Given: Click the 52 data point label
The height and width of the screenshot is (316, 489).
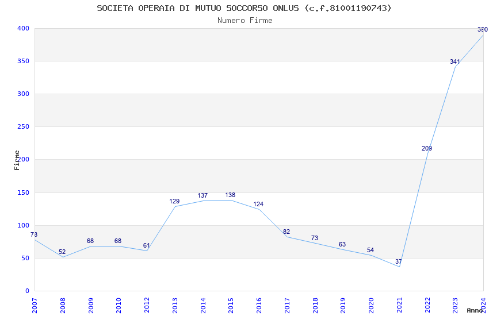Looking at the screenshot, I should pyautogui.click(x=62, y=252).
